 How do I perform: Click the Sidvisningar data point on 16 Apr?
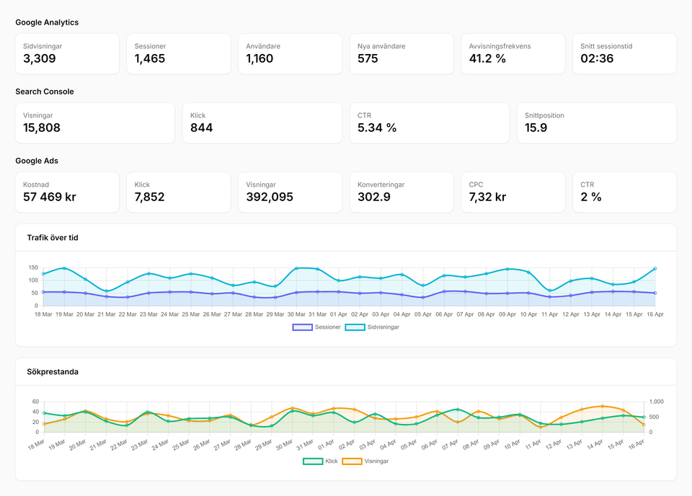[x=655, y=268]
